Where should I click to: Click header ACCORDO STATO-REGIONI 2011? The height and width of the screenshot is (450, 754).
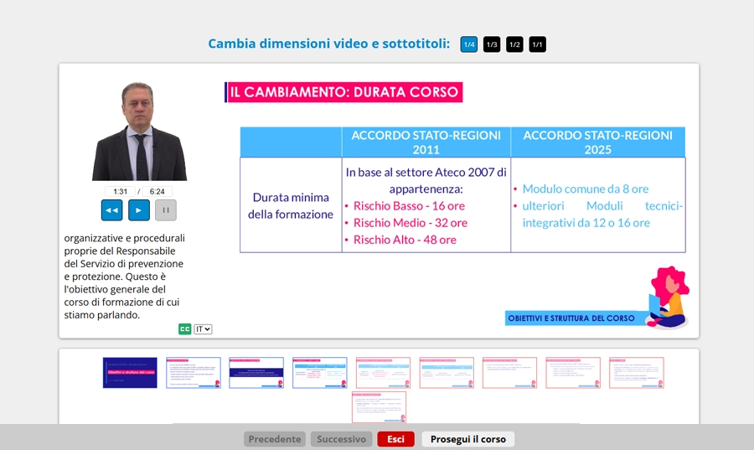[x=426, y=142]
